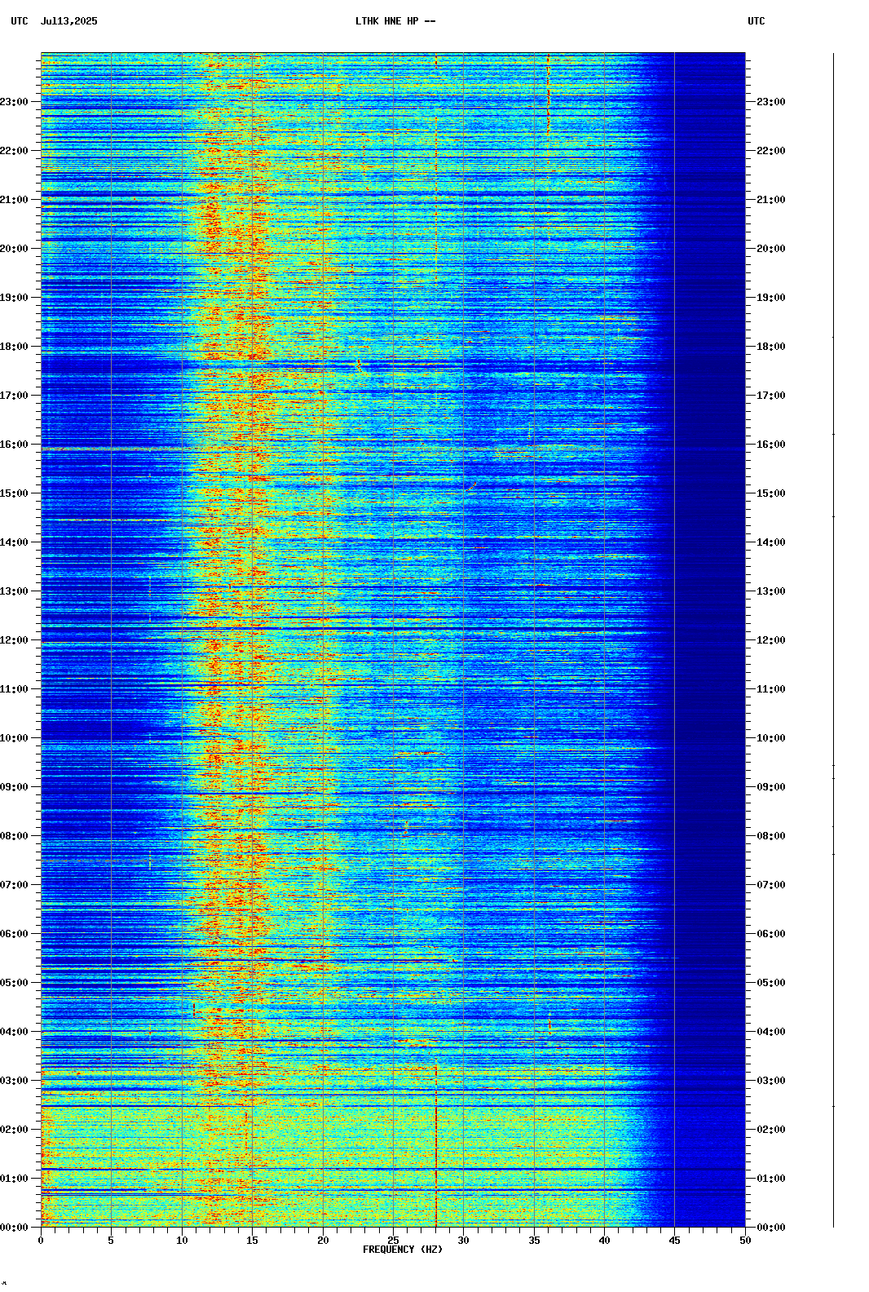Click the '25' frequency tick label
869x1292 pixels.
(x=393, y=1241)
